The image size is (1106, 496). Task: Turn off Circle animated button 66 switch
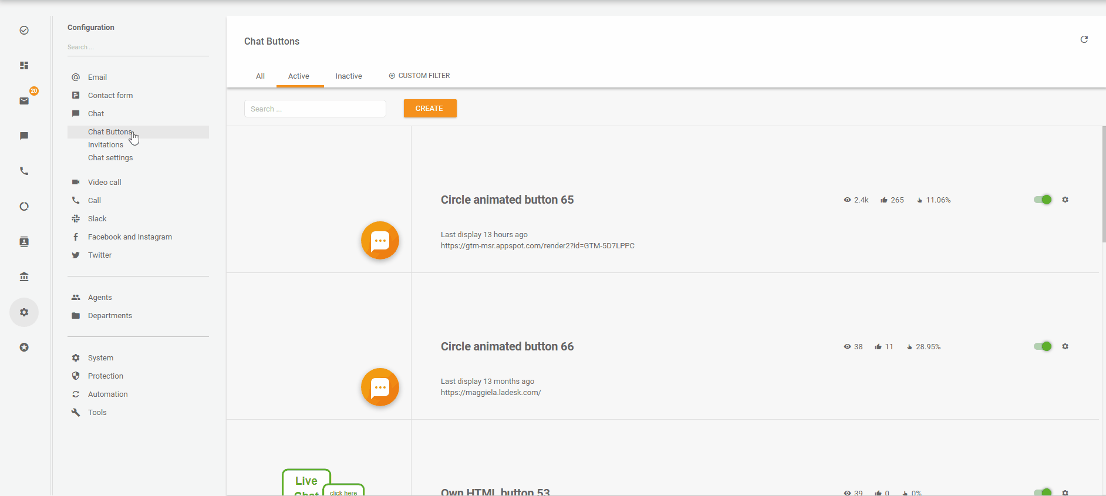tap(1043, 347)
